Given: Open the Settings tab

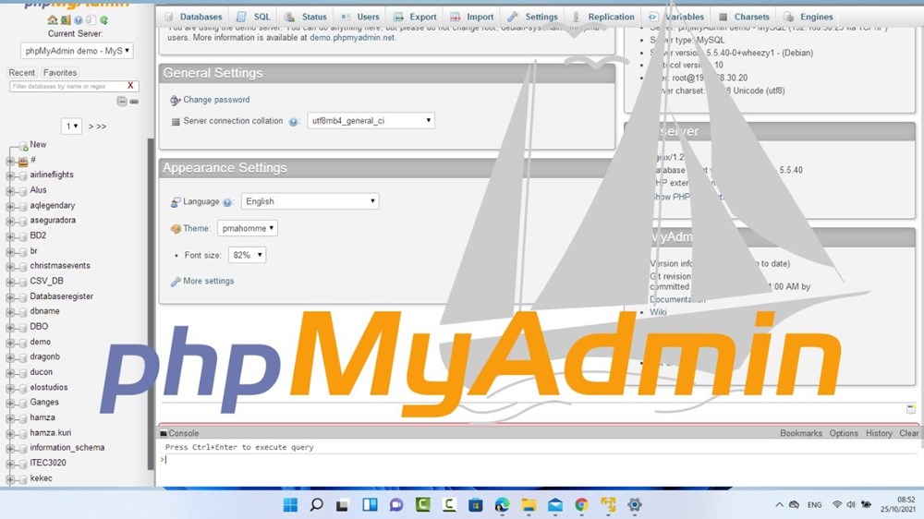Looking at the screenshot, I should (532, 17).
